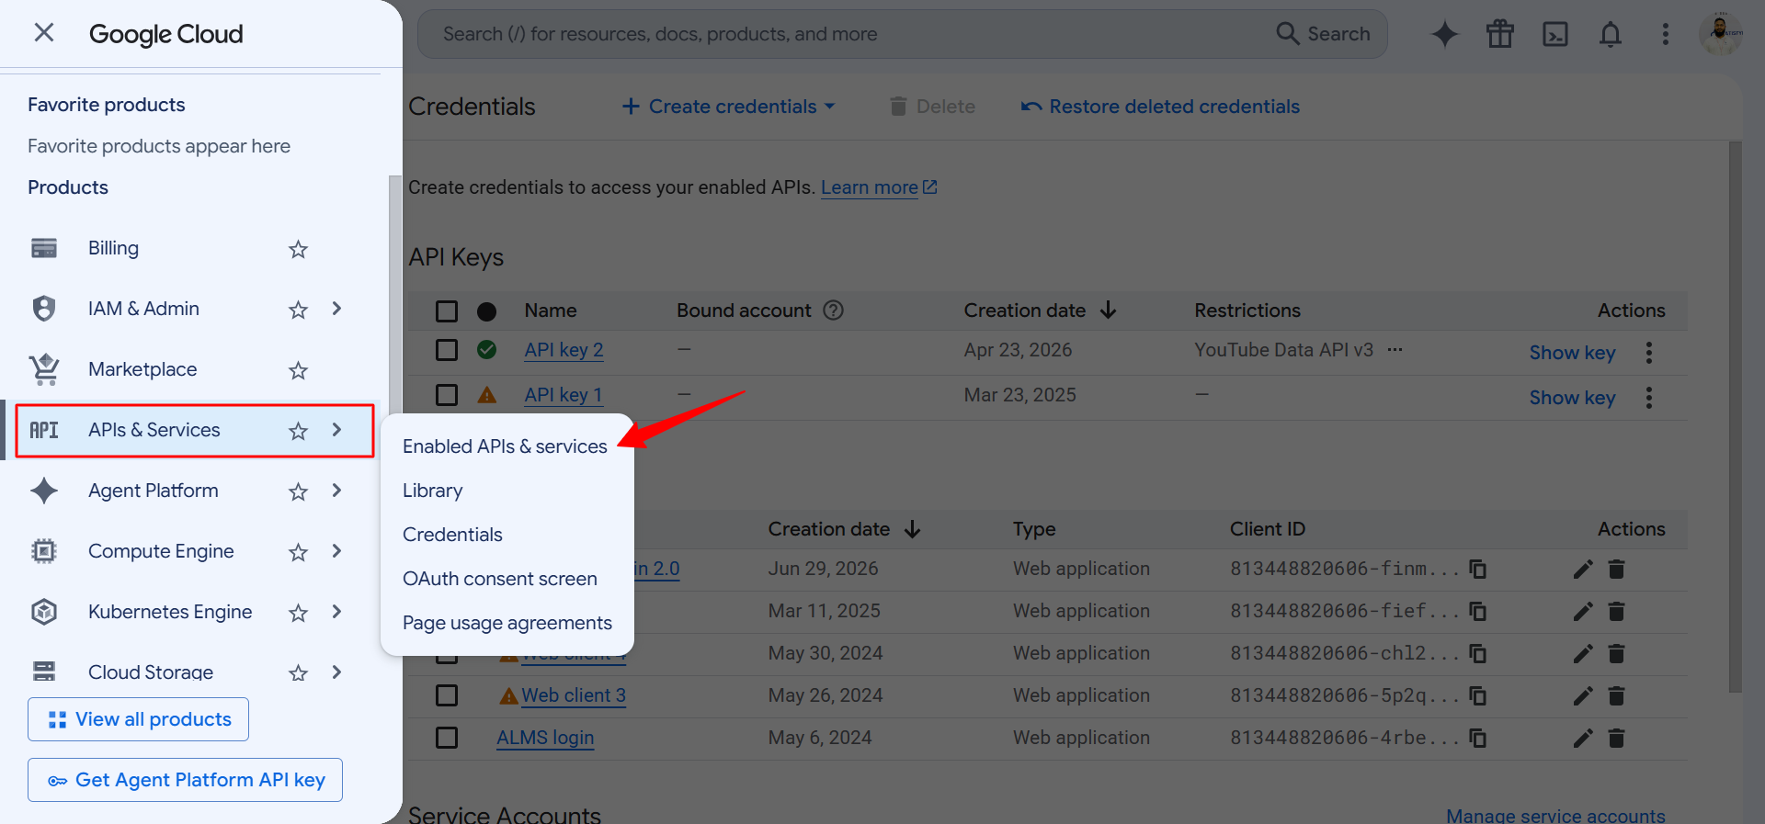Screen dimensions: 1765x824
Task: Check the Web client 3 row
Action: pos(447,695)
